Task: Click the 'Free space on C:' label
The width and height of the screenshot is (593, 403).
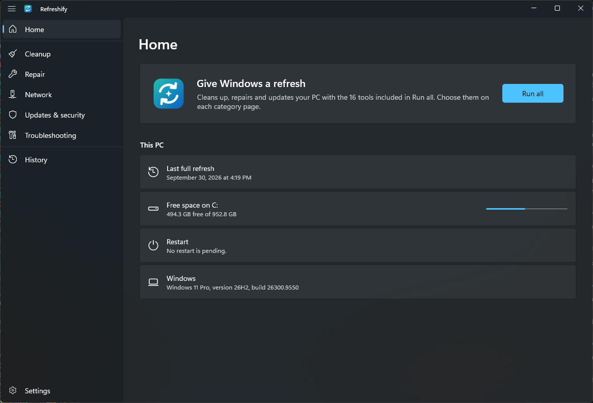Action: point(192,205)
